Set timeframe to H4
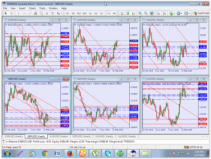The image size is (211, 159). tap(96, 13)
